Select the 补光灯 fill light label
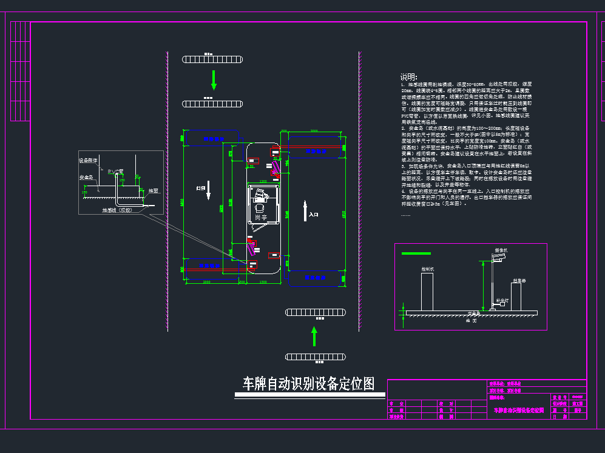The width and height of the screenshot is (605, 453). tap(501, 300)
